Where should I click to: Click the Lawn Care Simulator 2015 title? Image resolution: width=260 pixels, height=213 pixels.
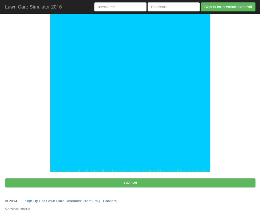[x=33, y=7]
